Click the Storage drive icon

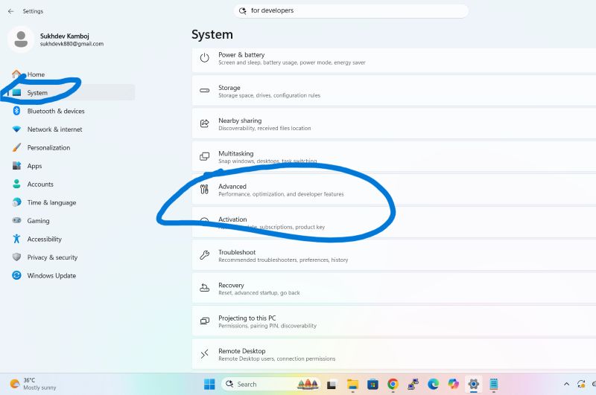click(204, 91)
